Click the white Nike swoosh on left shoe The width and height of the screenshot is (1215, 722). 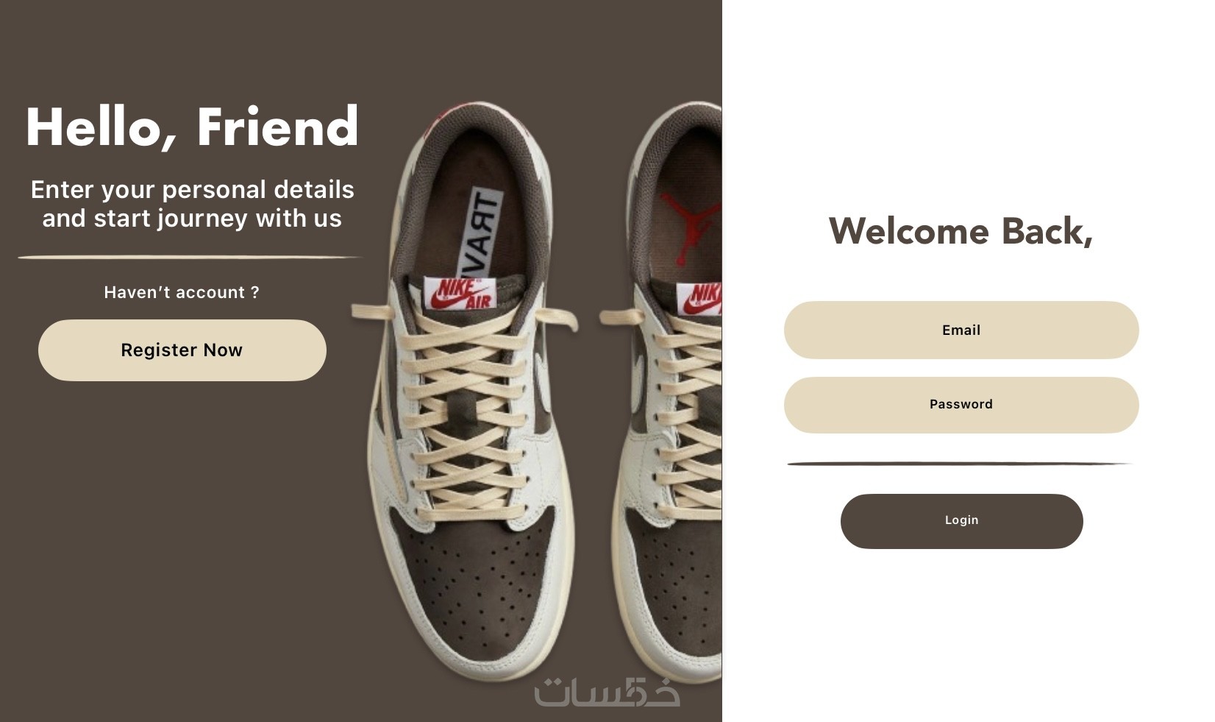point(540,377)
